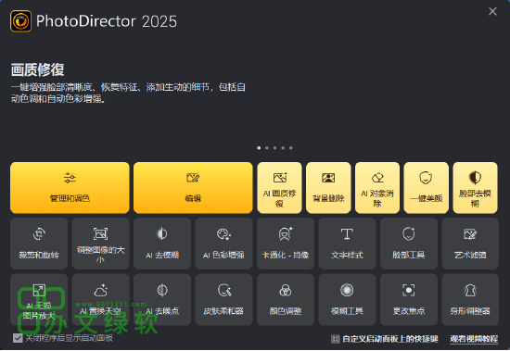Go to the second carousel page dot

pos(267,148)
